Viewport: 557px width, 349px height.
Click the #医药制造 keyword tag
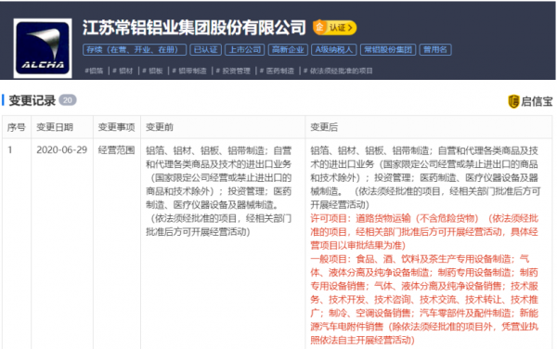277,71
